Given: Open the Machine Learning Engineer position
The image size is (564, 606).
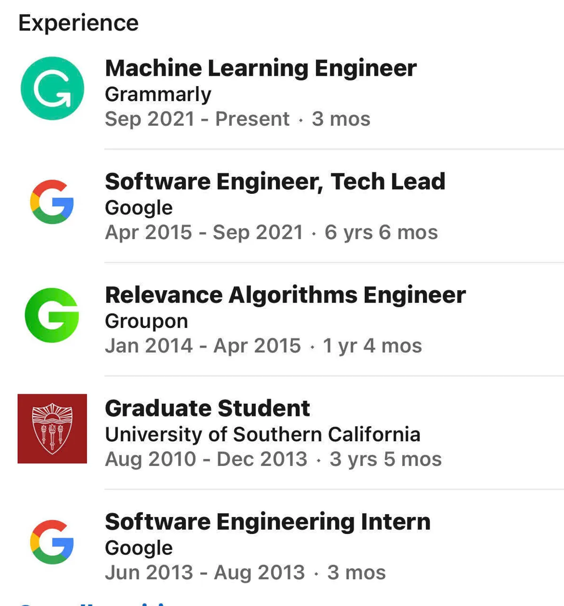Looking at the screenshot, I should pyautogui.click(x=261, y=68).
